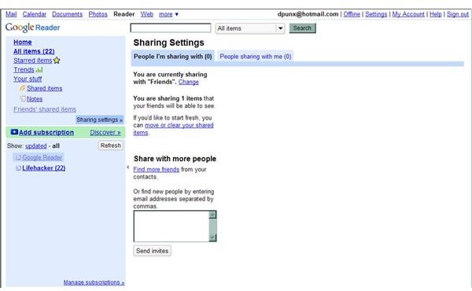Viewport: 472px width, 291px height.
Task: Collapse the sidebar with the small arrow
Action: (x=127, y=167)
